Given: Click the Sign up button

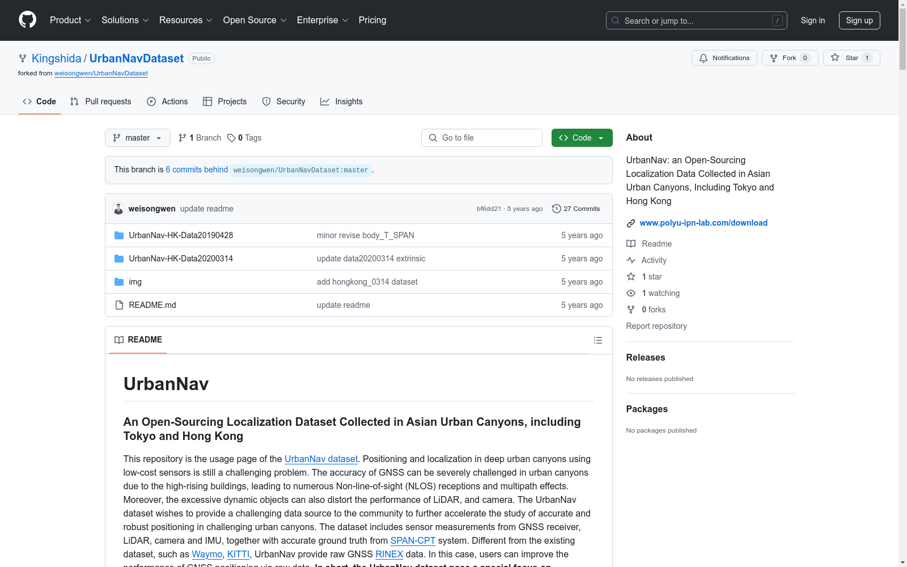Looking at the screenshot, I should [x=859, y=20].
